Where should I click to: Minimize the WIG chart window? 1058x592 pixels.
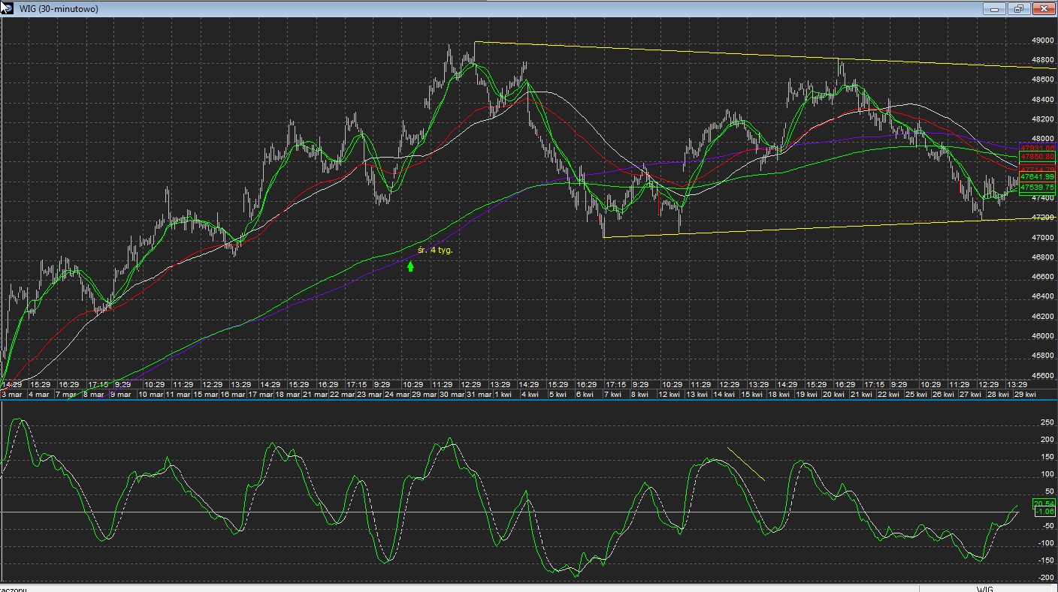coord(994,9)
